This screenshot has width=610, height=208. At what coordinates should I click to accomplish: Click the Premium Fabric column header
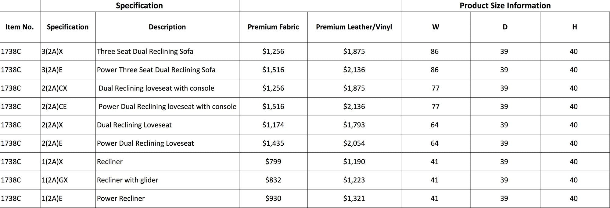pyautogui.click(x=273, y=27)
